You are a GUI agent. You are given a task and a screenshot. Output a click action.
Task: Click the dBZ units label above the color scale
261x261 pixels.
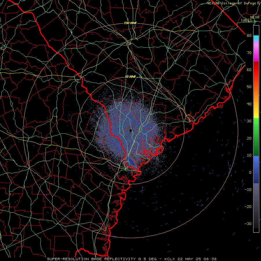[x=246, y=20]
